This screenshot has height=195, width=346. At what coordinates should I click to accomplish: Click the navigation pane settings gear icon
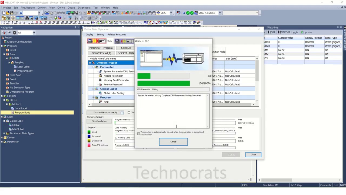tap(15, 32)
